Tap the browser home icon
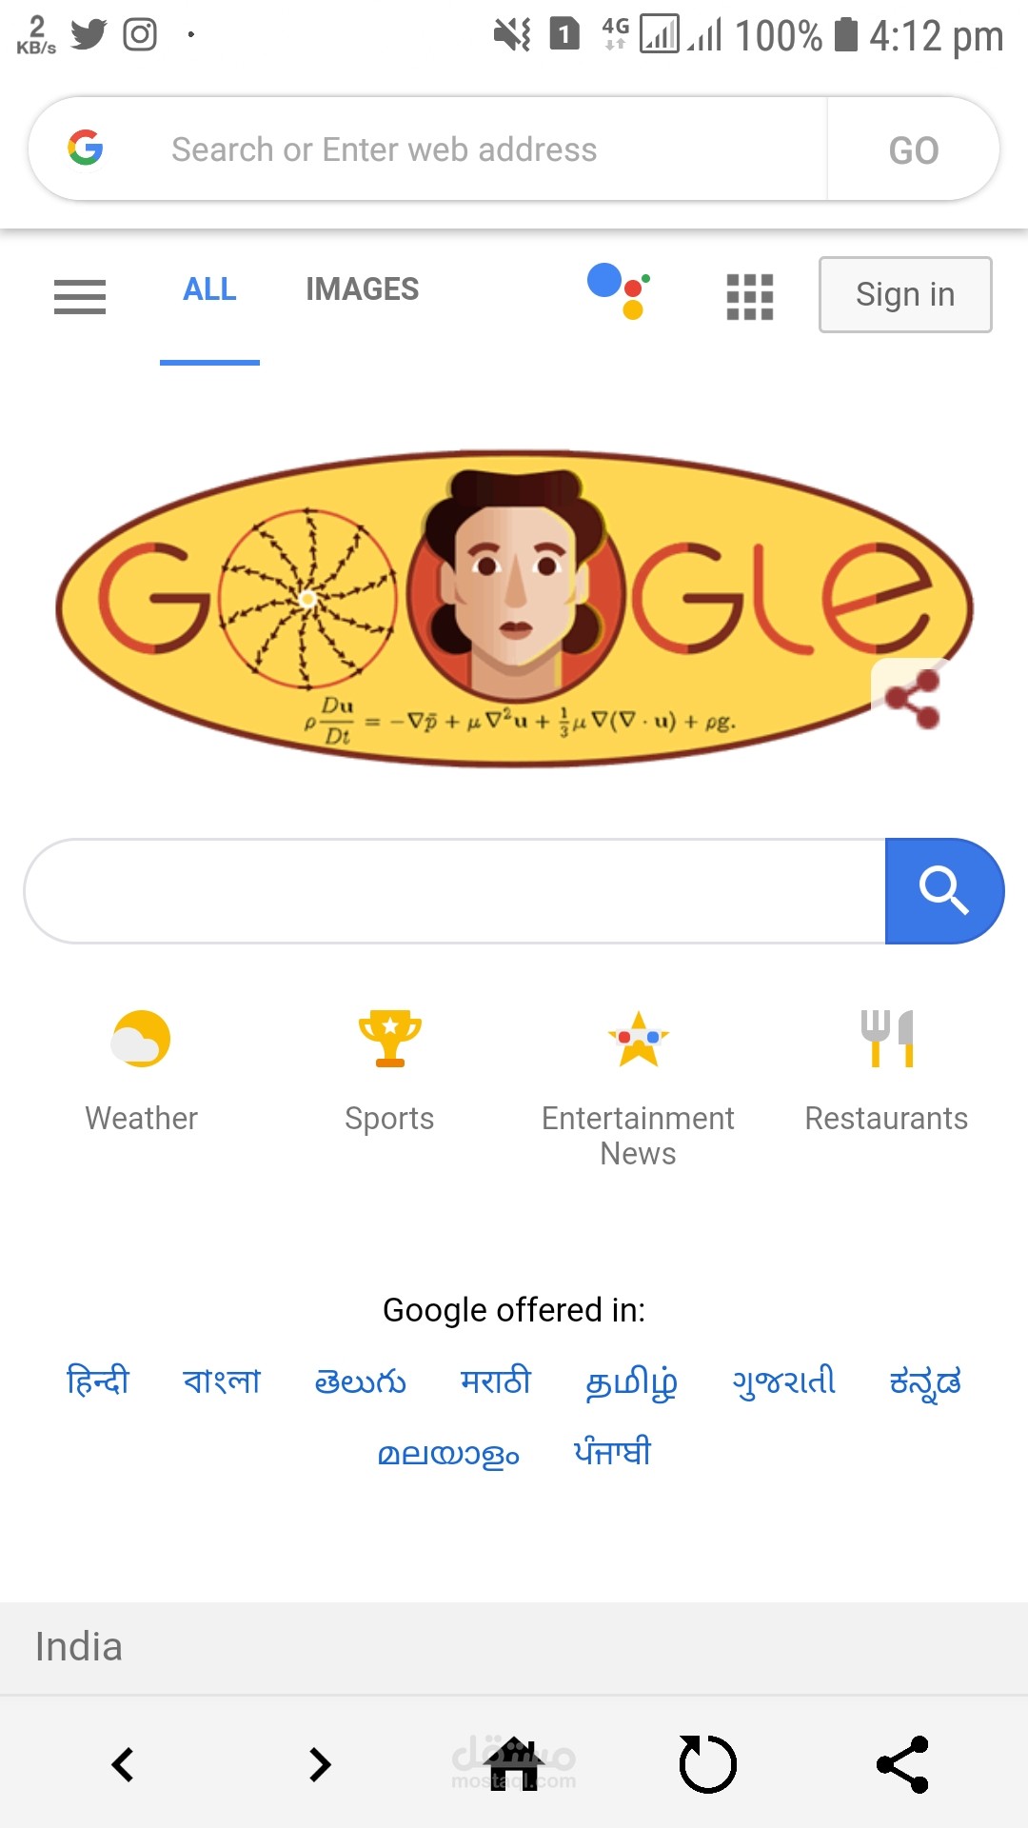 coord(514,1764)
